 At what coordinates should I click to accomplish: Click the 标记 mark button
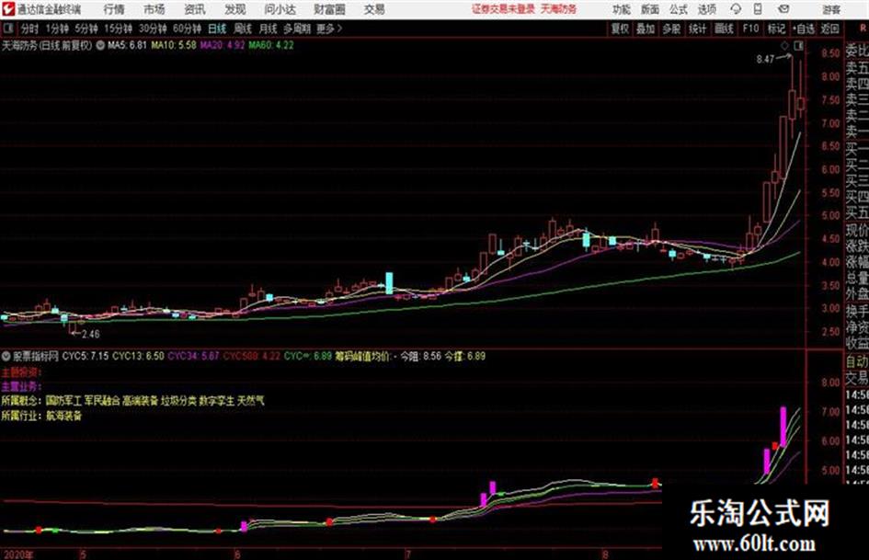click(776, 29)
